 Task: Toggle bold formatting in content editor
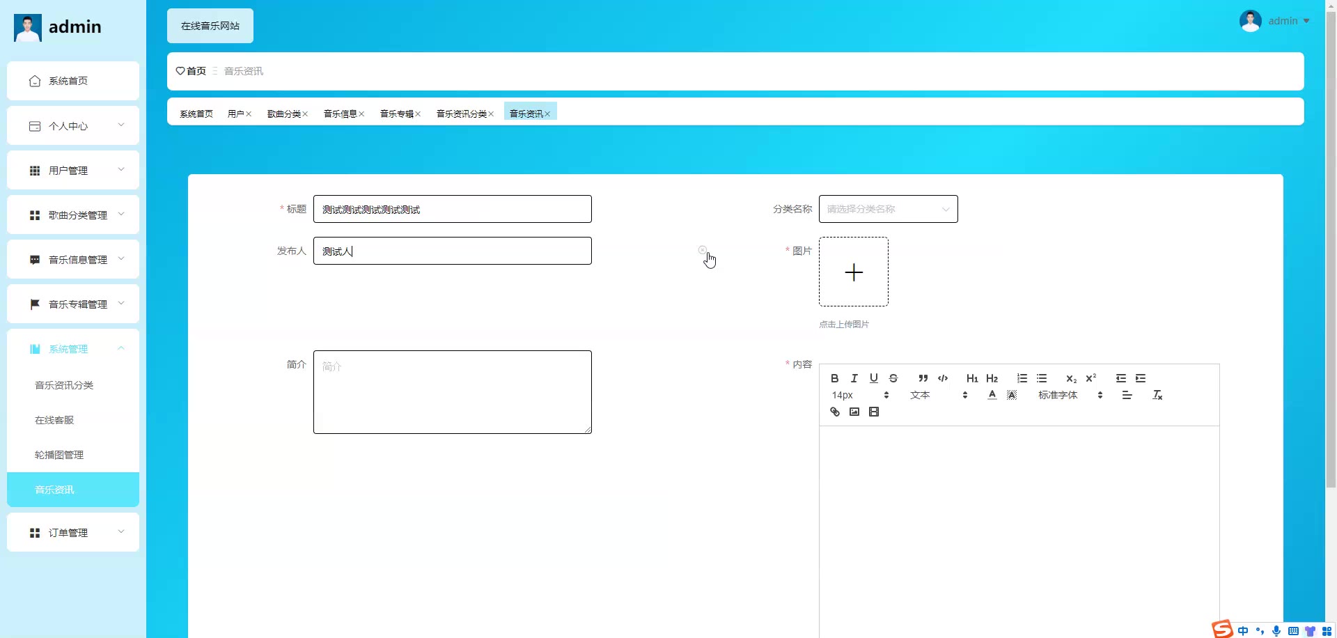point(834,378)
